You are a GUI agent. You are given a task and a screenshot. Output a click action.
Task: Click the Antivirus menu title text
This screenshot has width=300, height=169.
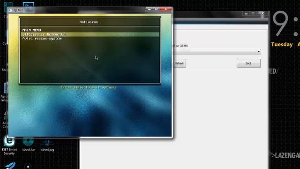pyautogui.click(x=89, y=22)
